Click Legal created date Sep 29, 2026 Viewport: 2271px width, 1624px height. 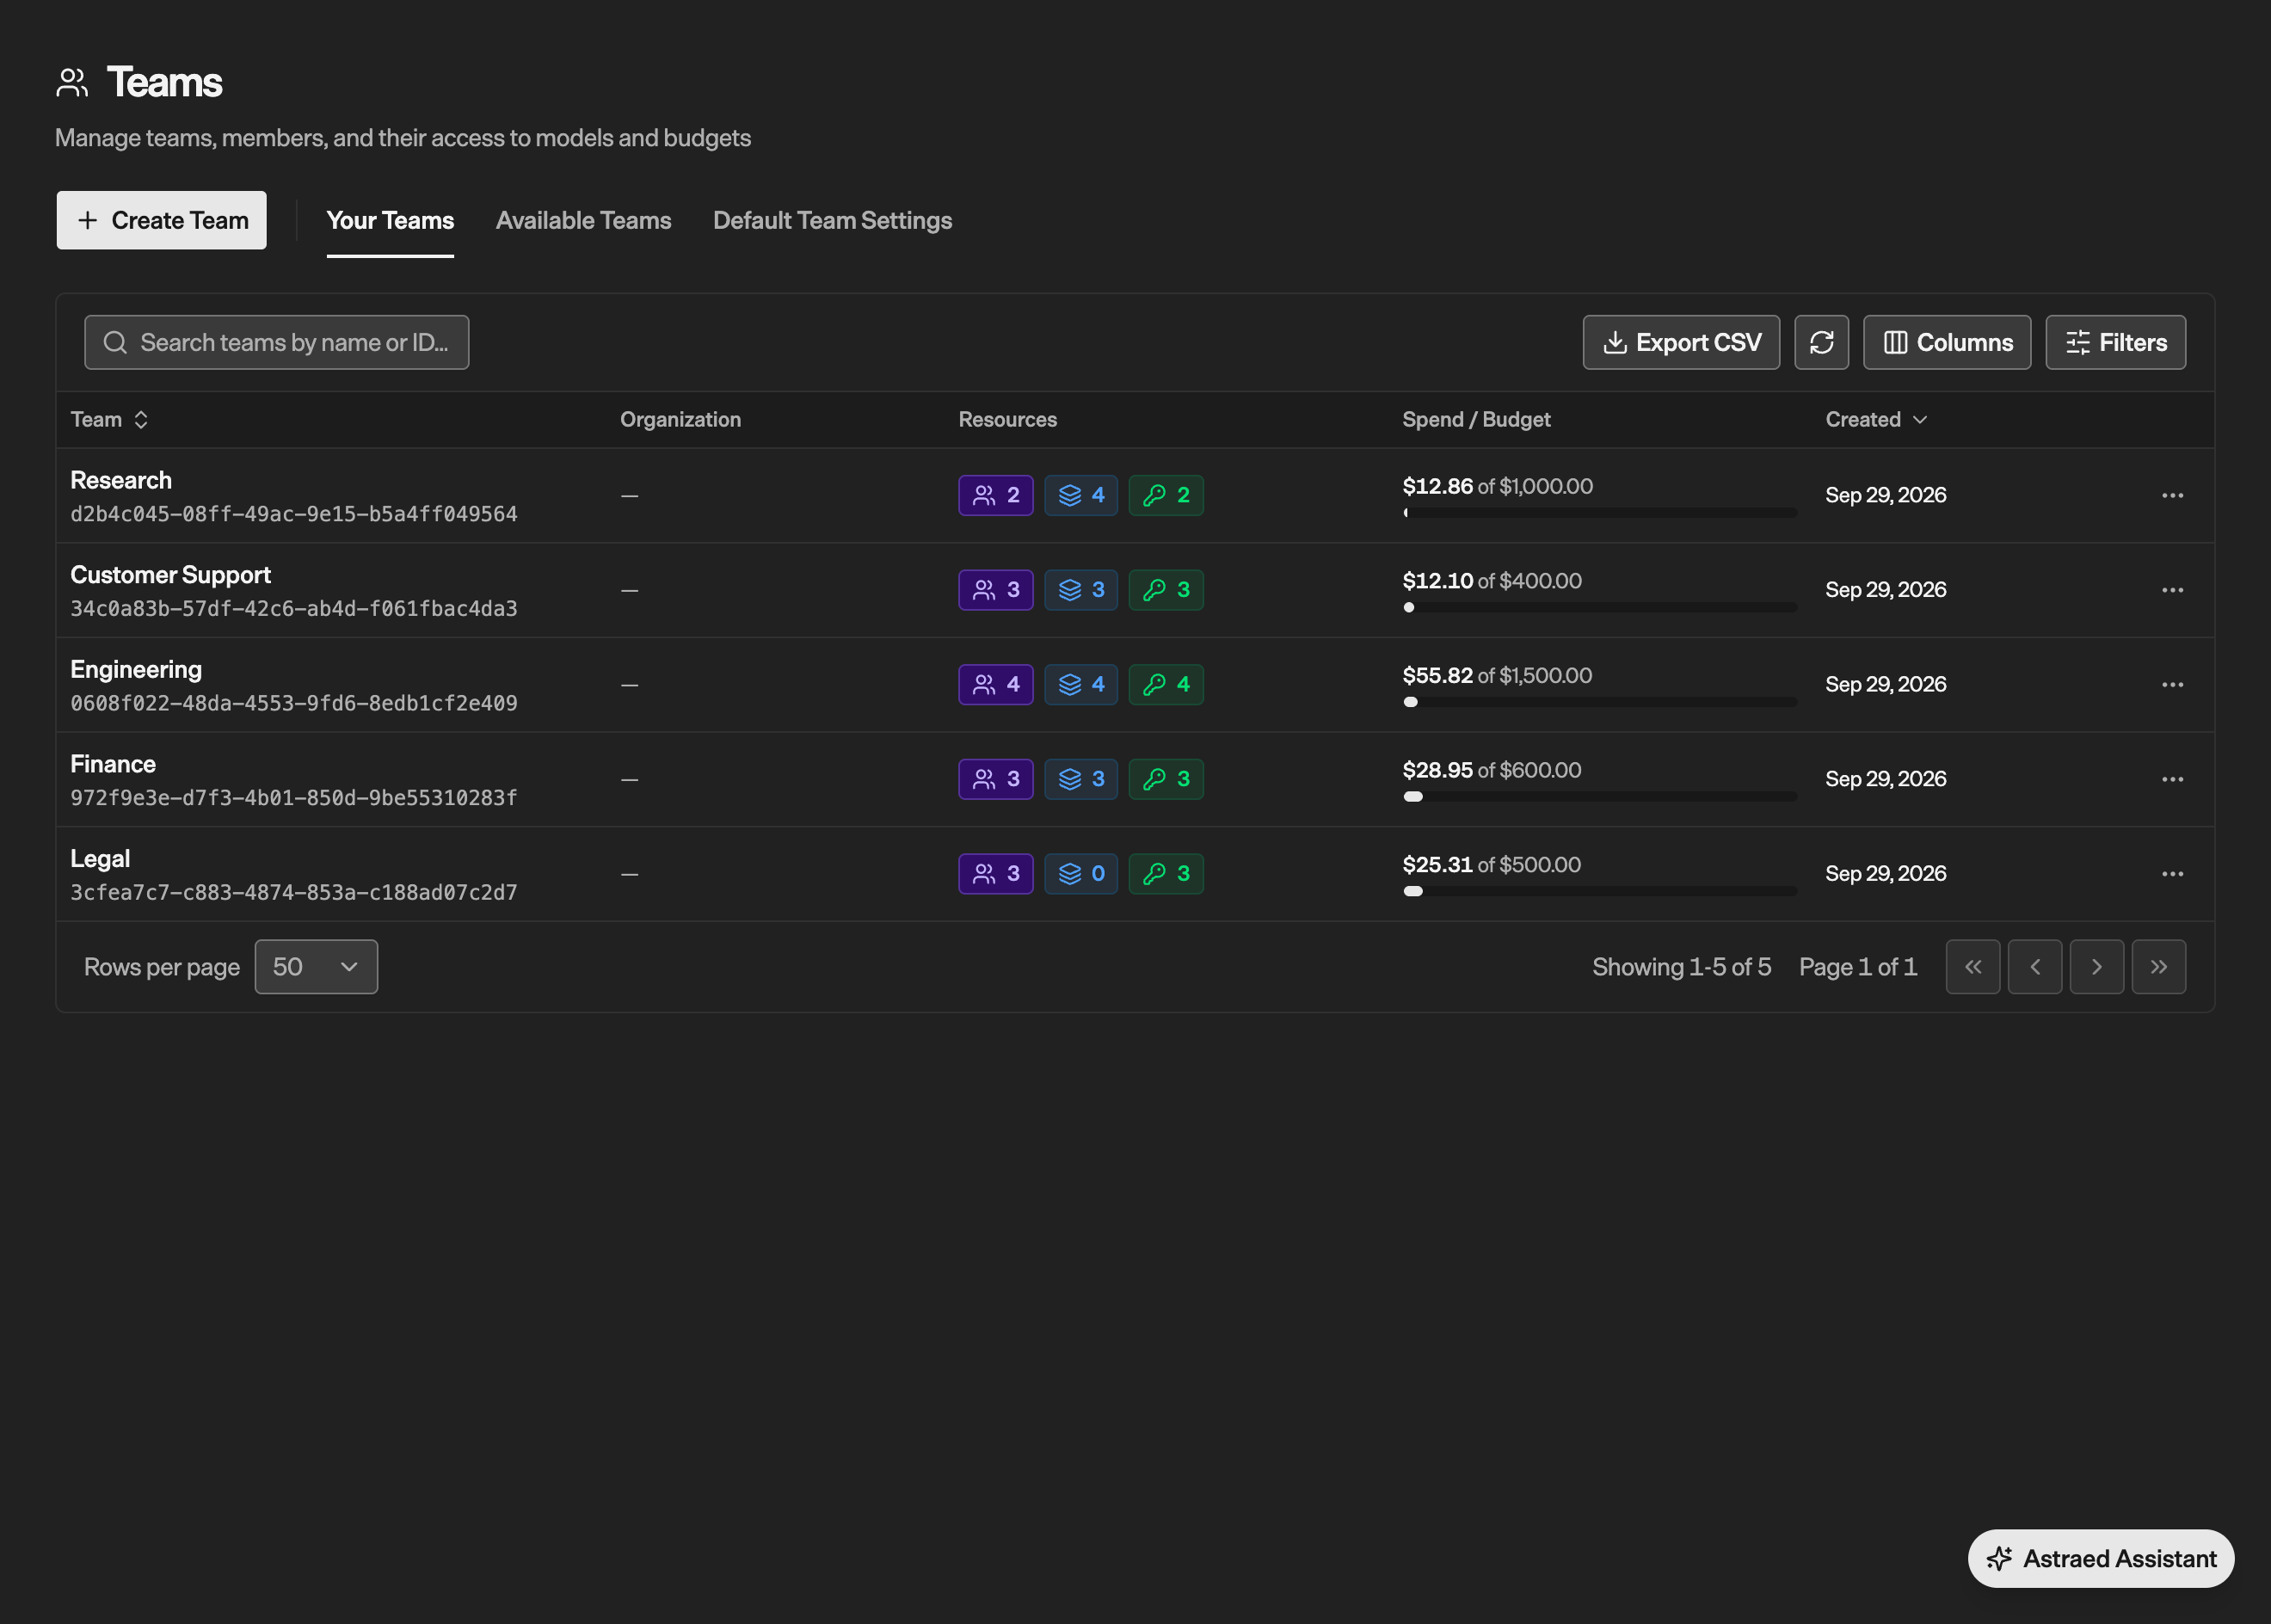tap(1886, 874)
